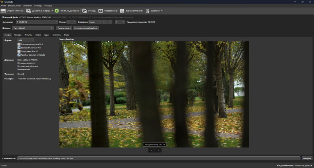Screen dimensions: 314x168
Task: Enable Поддержка iPod 5G checkbox
Action: 19,51
